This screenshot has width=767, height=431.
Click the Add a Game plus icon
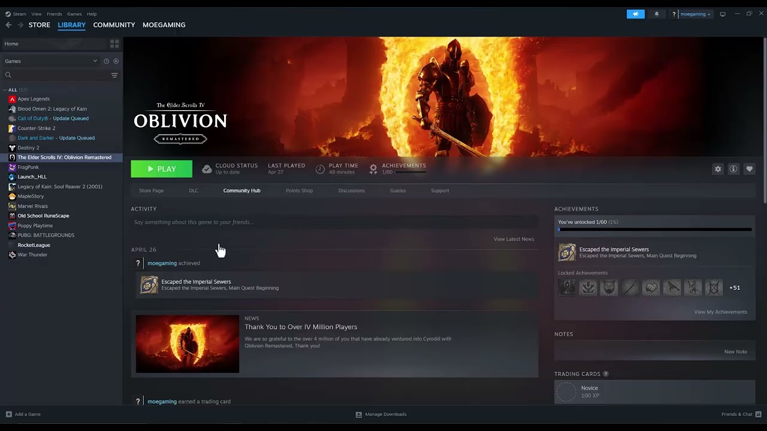[8, 414]
